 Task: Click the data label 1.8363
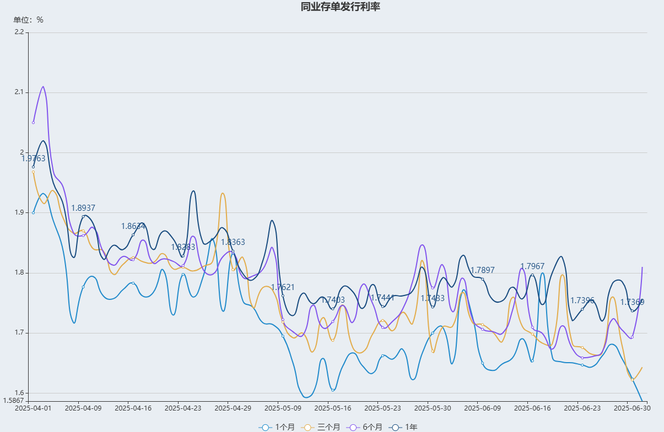233,242
